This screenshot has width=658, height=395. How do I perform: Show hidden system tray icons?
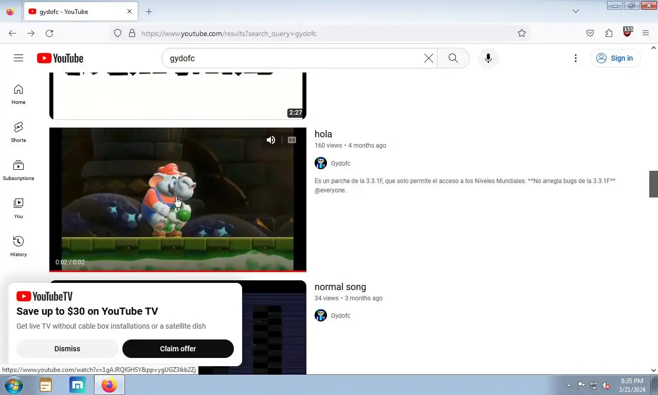click(569, 385)
